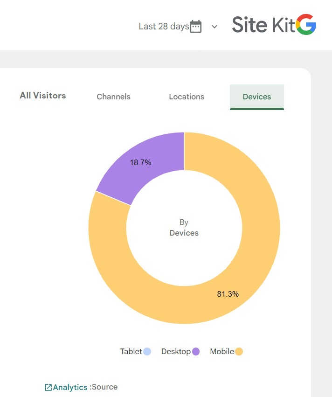Click the Site Kit logo text
This screenshot has width=332, height=397.
point(263,25)
